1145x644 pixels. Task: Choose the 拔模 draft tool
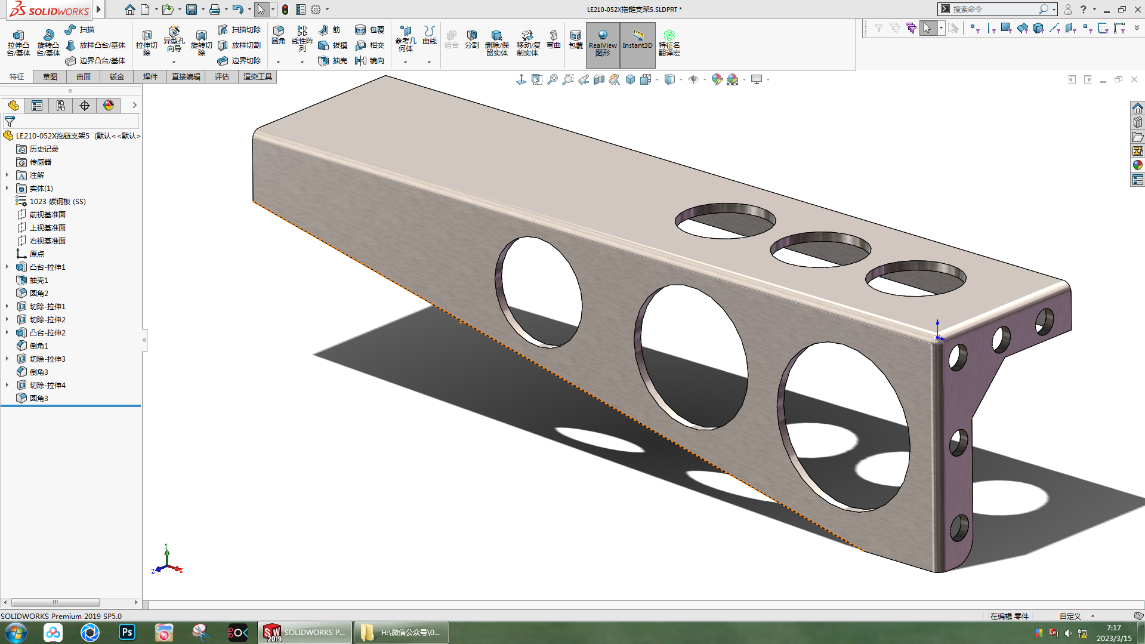coord(333,45)
